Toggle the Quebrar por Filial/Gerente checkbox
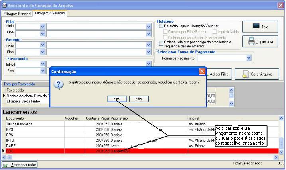This screenshot has width=286, height=170. (x=165, y=32)
